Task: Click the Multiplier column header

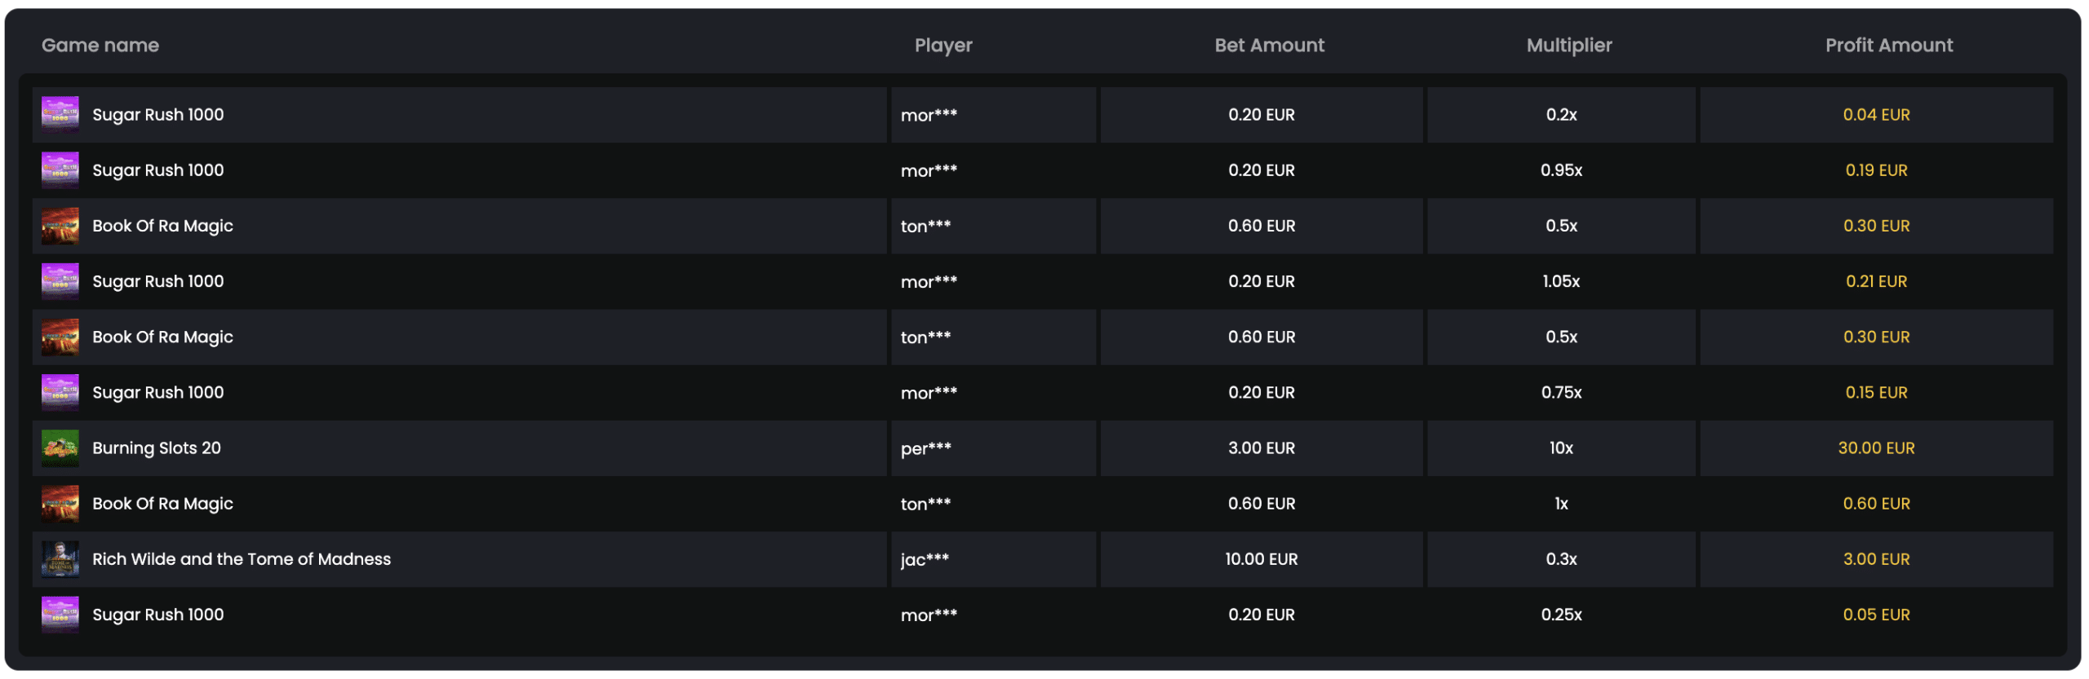Action: coord(1568,46)
